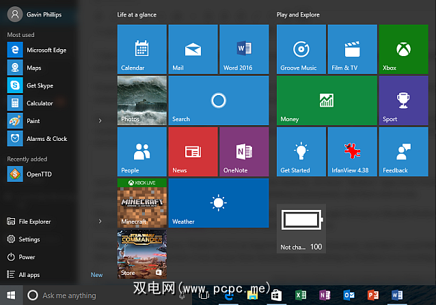Open Excel from the taskbar
Screen dimensions: 436x305
click(299, 295)
